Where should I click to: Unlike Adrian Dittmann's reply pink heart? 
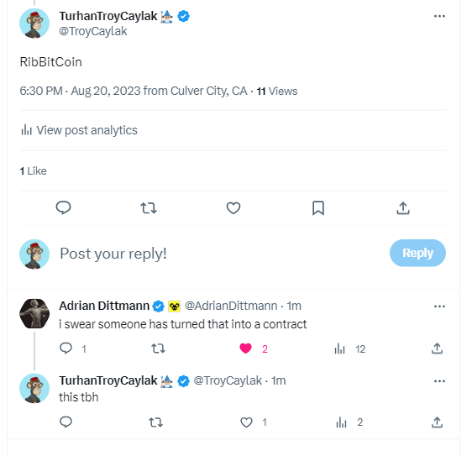245,349
